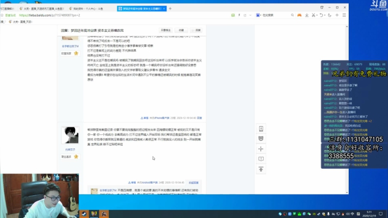Expand the undo closed-tab dropdown arrow
The height and width of the screenshot is (218, 388).
324,15
